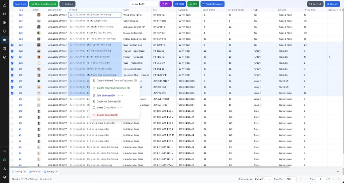Check the checkbox for row 428
This screenshot has width=344, height=183.
(x=12, y=15)
